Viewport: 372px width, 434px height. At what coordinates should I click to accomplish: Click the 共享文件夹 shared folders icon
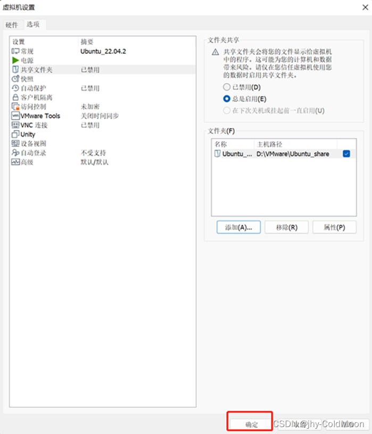pyautogui.click(x=15, y=70)
